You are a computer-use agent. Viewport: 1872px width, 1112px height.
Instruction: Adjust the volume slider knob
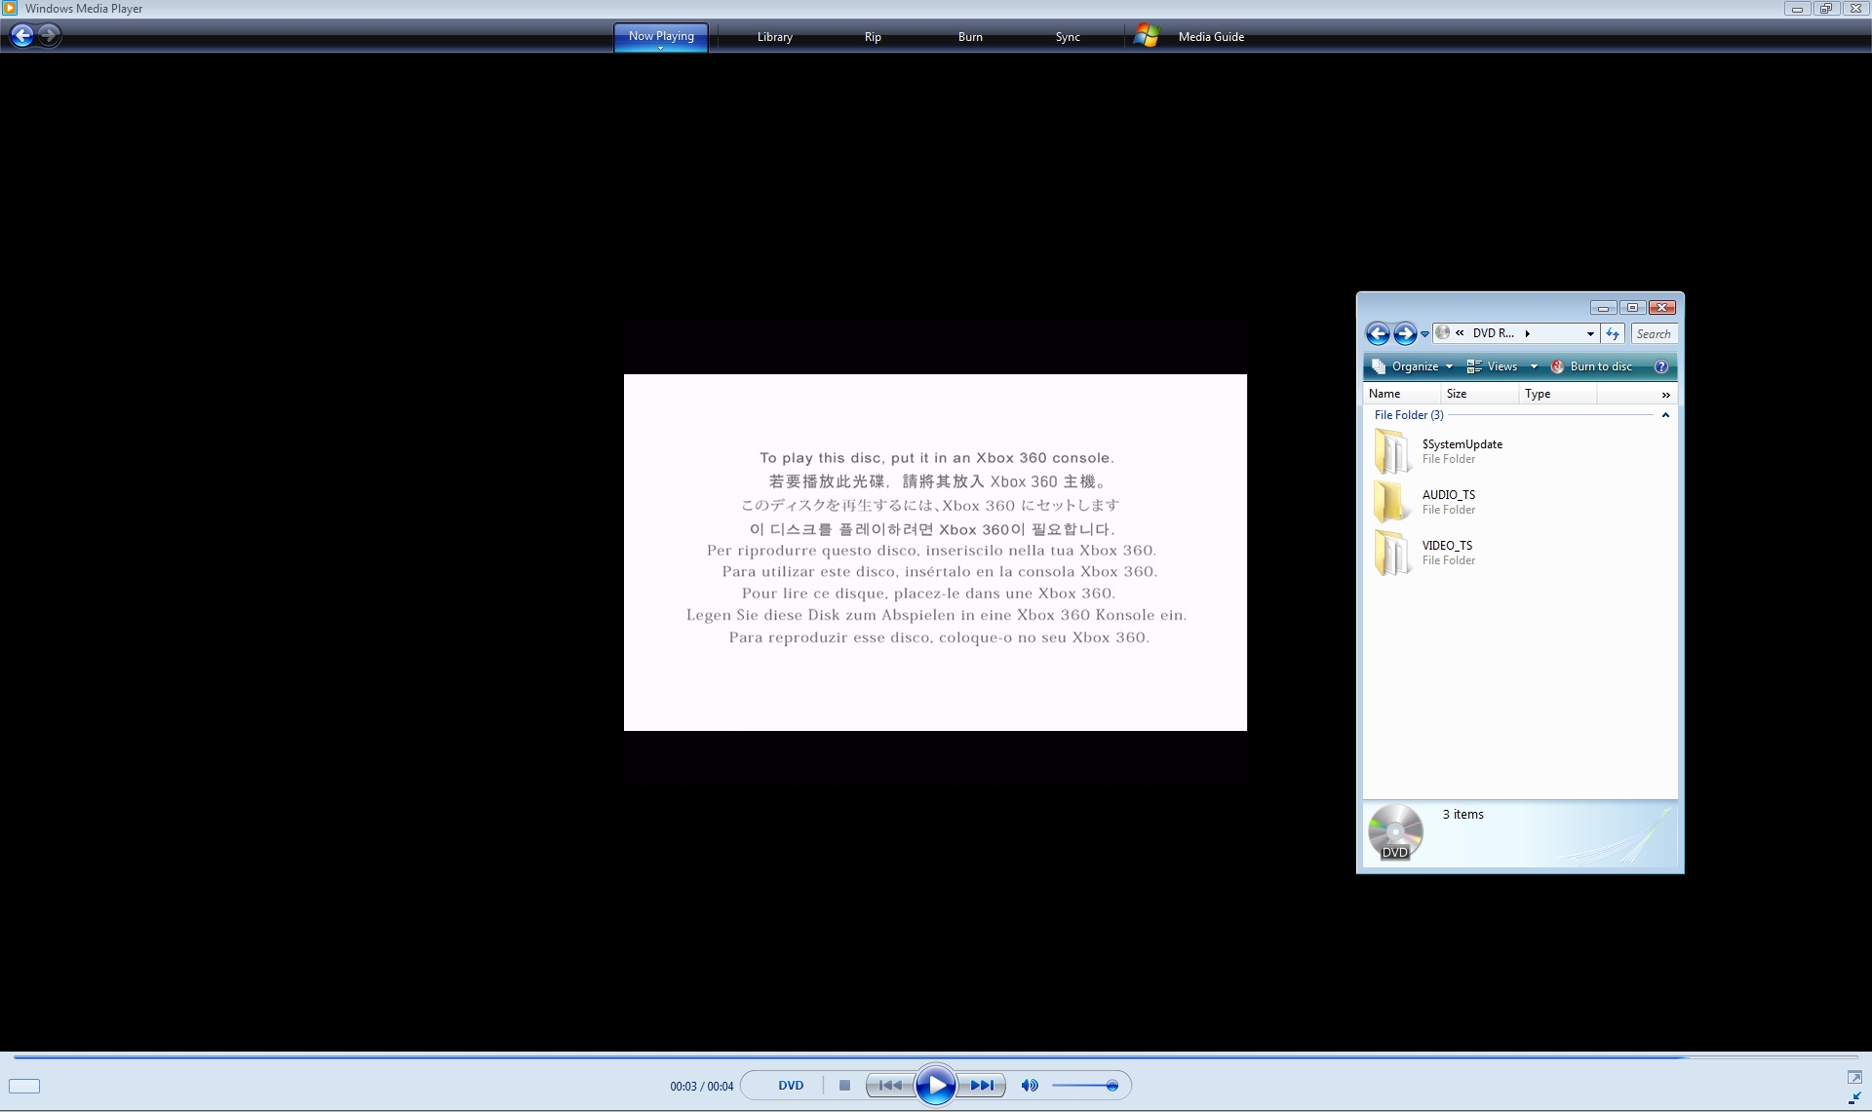[x=1111, y=1086]
